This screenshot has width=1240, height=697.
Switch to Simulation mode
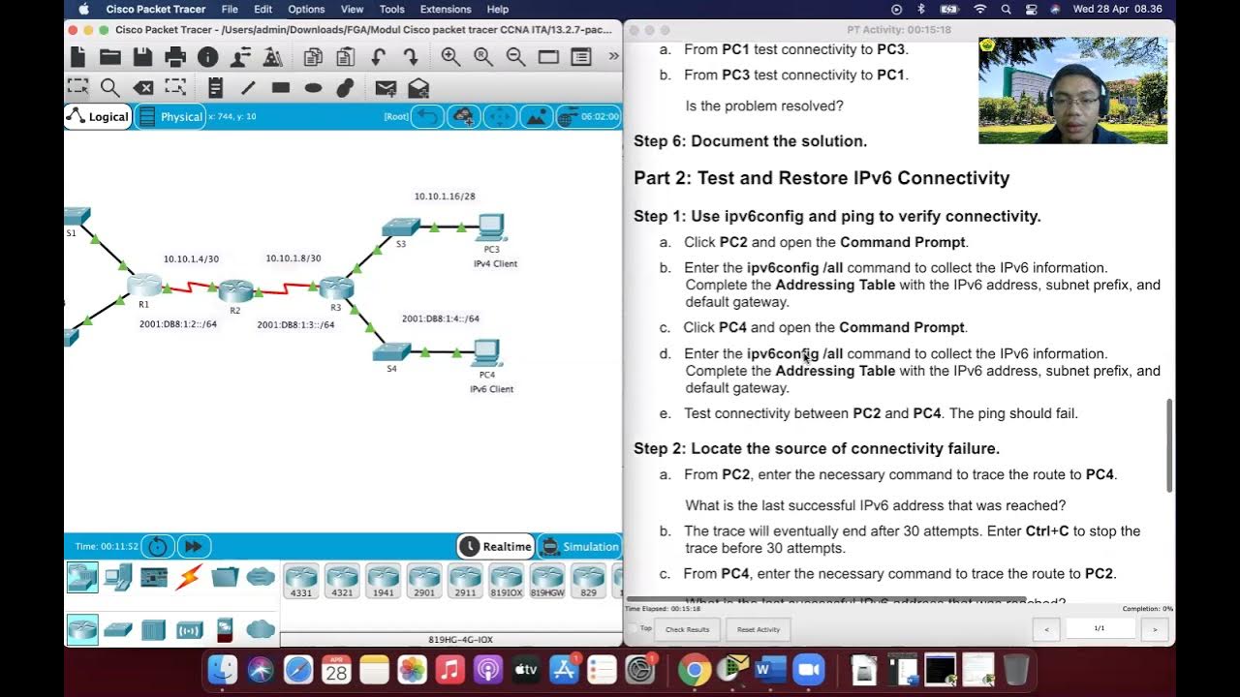coord(578,546)
